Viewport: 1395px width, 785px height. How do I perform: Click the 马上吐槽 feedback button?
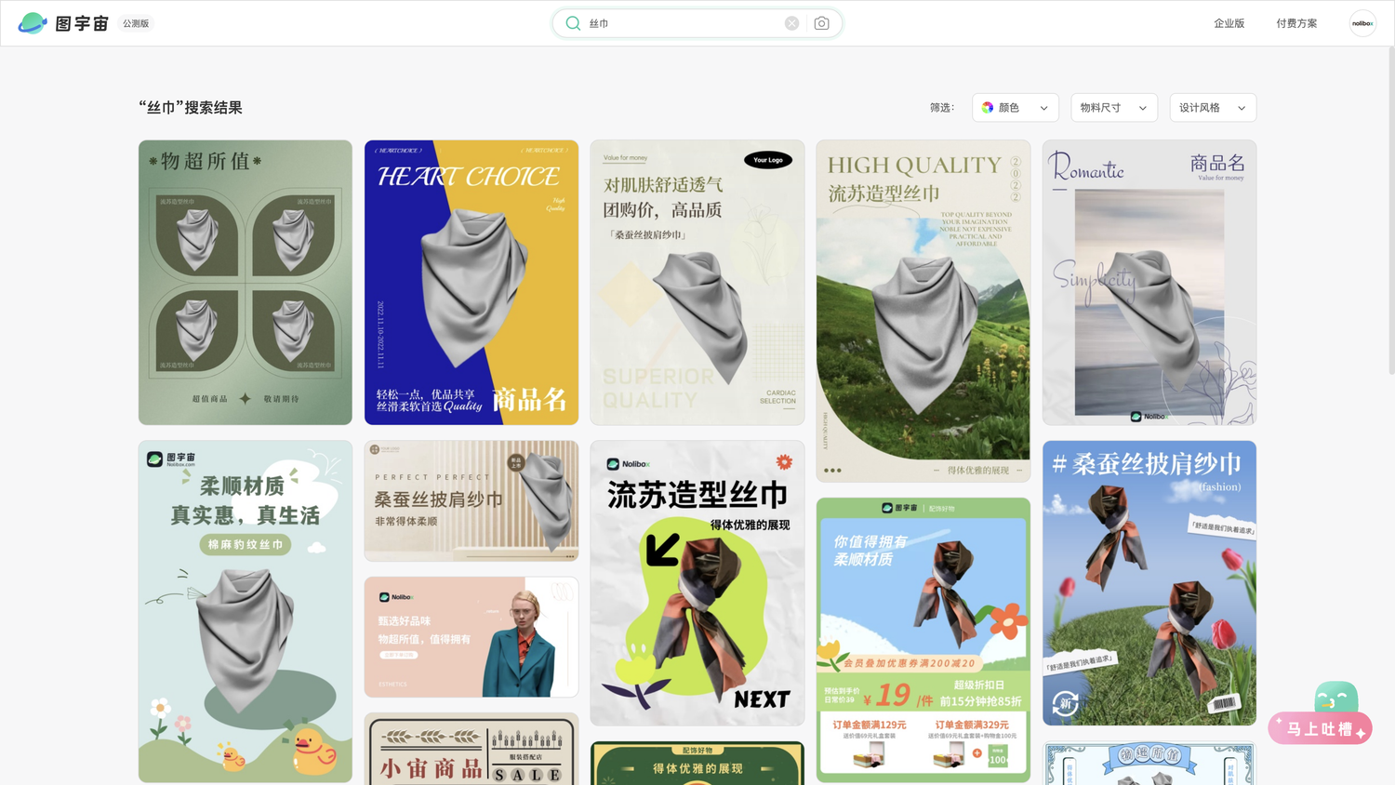(x=1320, y=728)
